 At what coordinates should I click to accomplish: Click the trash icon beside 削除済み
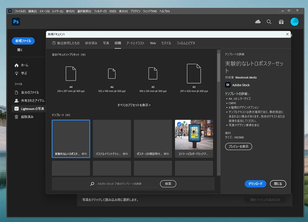tap(17, 117)
